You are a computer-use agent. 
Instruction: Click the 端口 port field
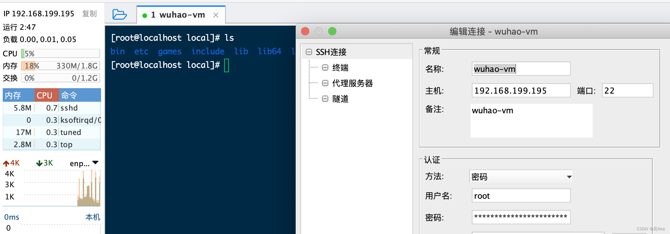628,91
